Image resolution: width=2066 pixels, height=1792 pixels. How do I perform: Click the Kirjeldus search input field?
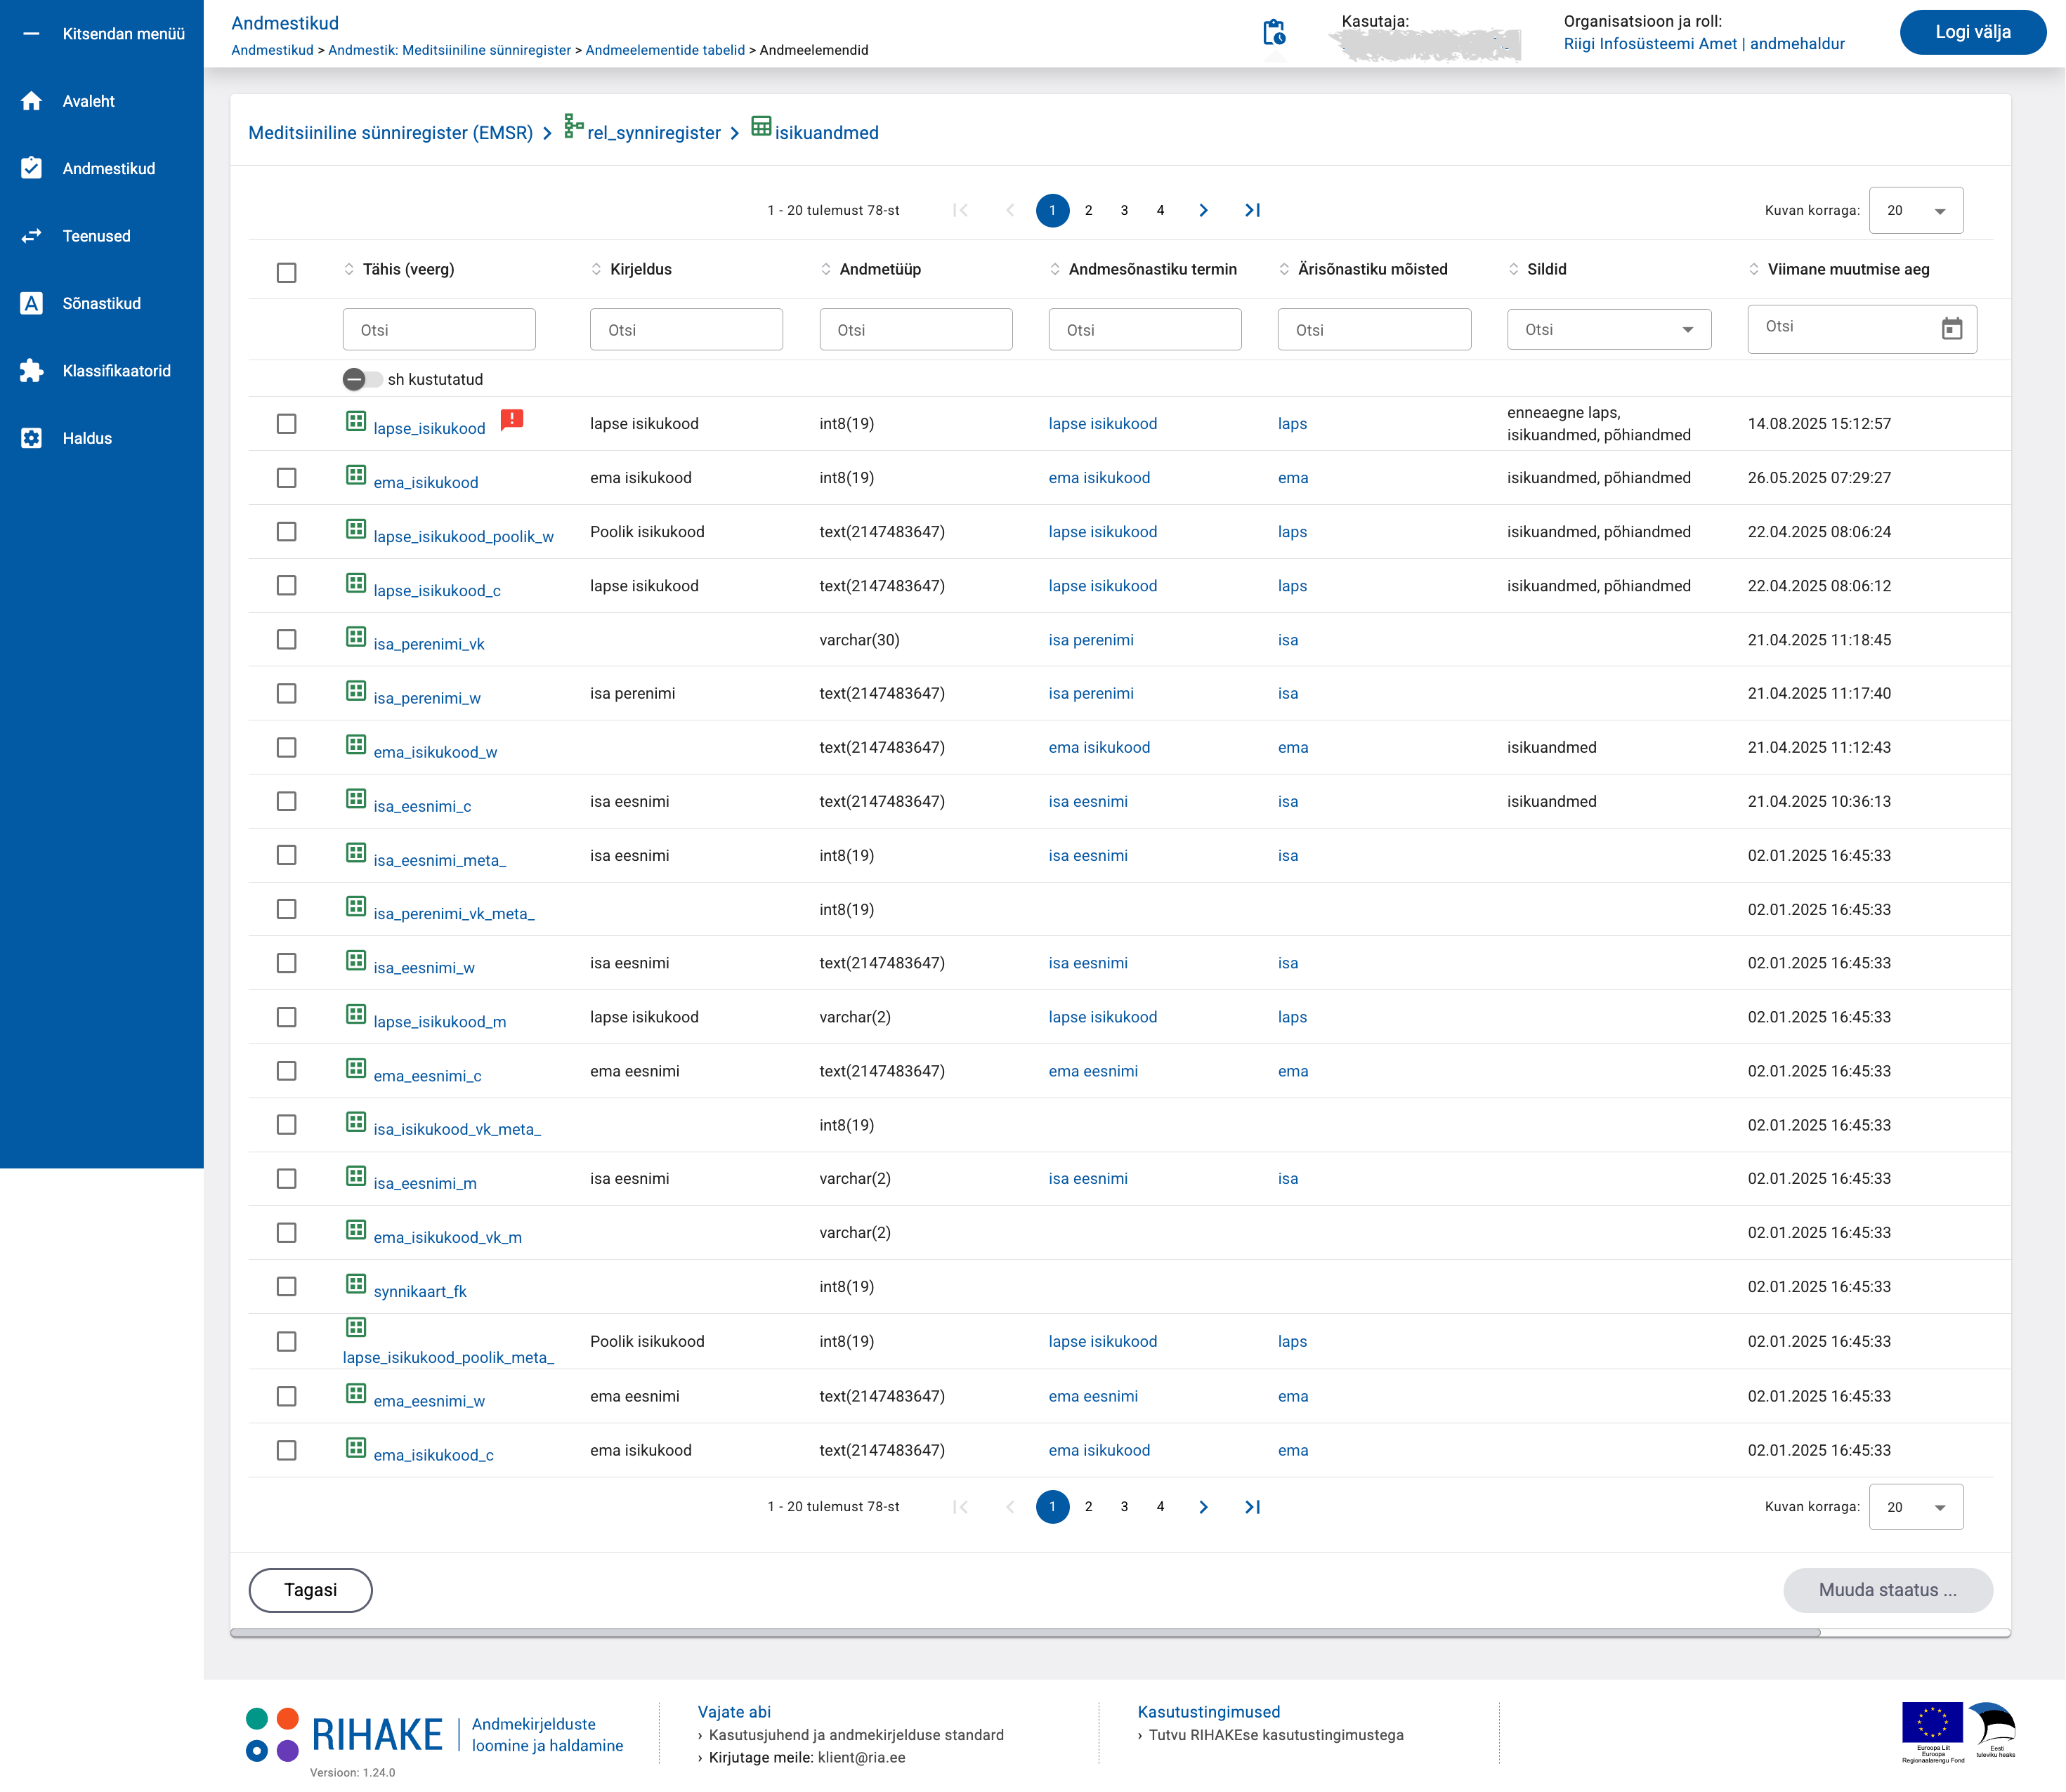(x=686, y=329)
